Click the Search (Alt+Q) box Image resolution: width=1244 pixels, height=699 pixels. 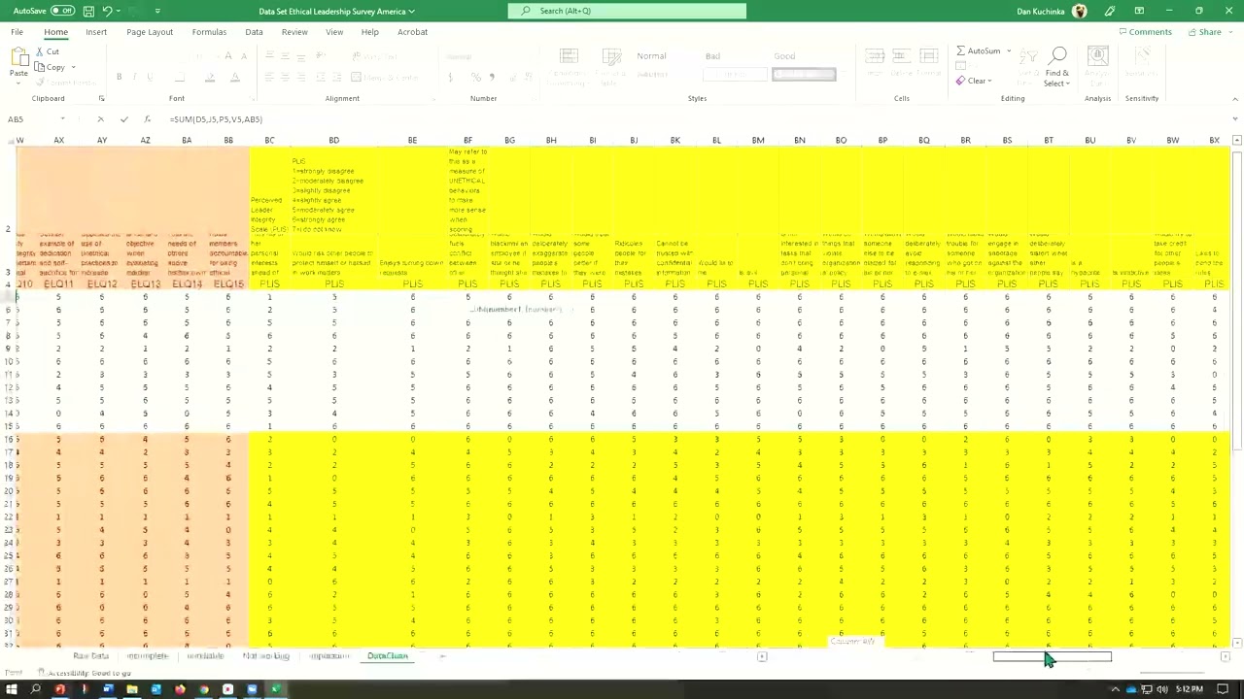(627, 11)
